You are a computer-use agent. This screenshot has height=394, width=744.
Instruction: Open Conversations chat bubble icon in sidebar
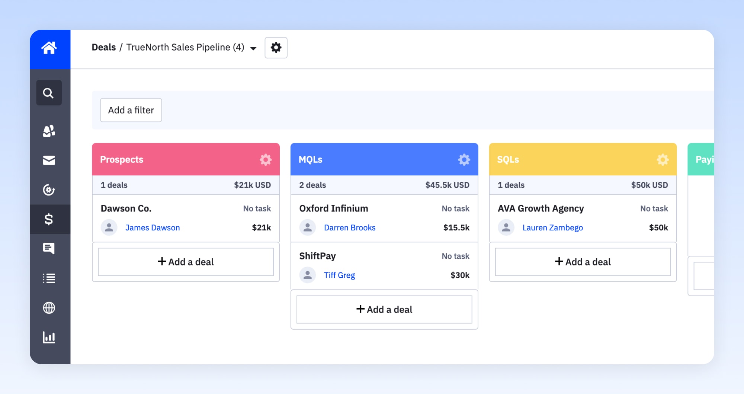[x=49, y=248]
